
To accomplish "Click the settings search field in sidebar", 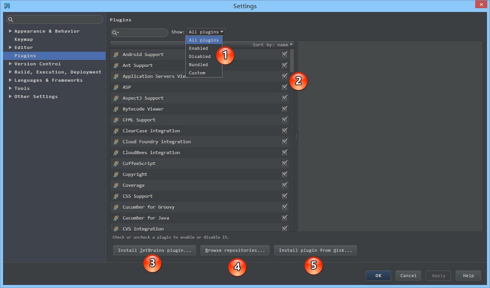I will 54,19.
